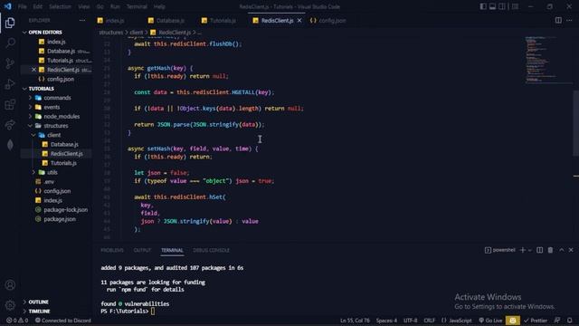The image size is (579, 326).
Task: Open the launch profile dropdown next to plus
Action: click(x=529, y=250)
